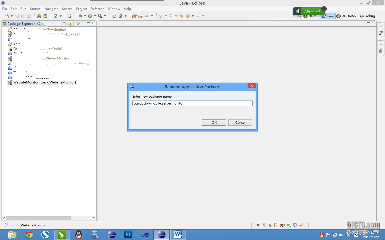
Task: Click the Open Perspective icon
Action: (299, 16)
